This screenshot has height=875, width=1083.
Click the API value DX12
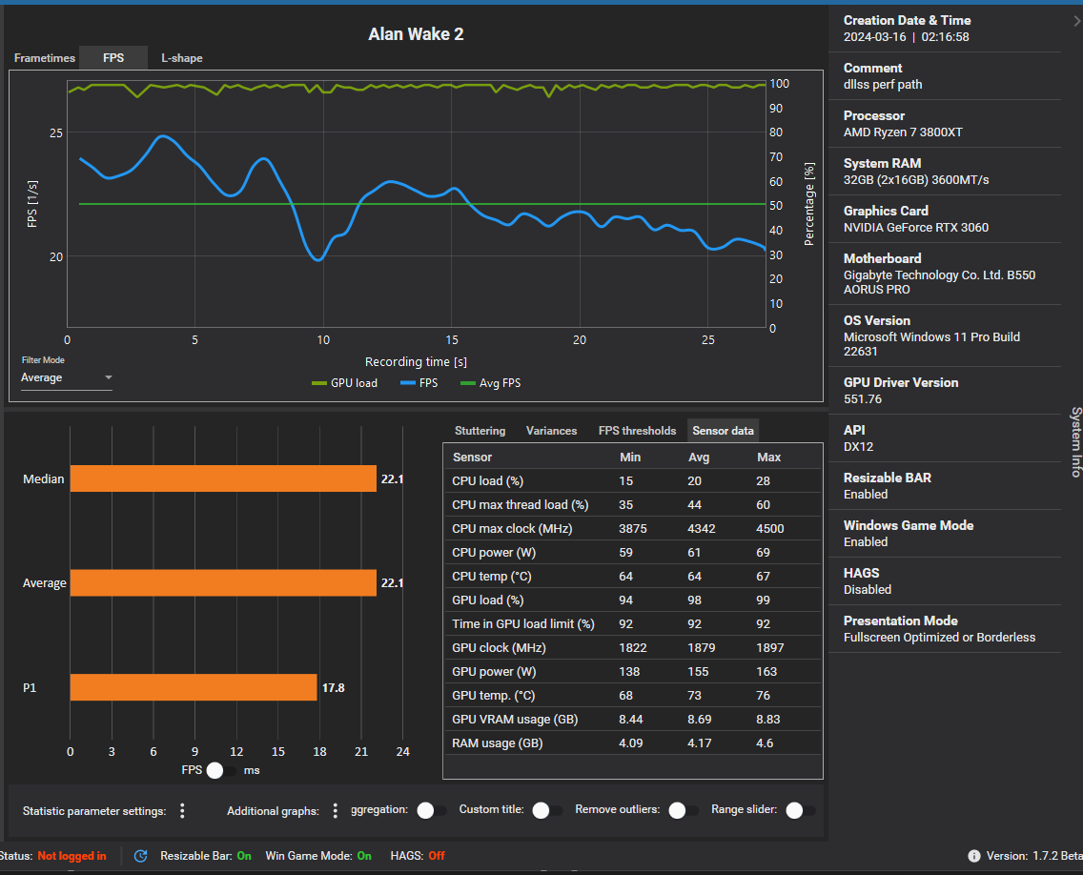click(x=859, y=446)
